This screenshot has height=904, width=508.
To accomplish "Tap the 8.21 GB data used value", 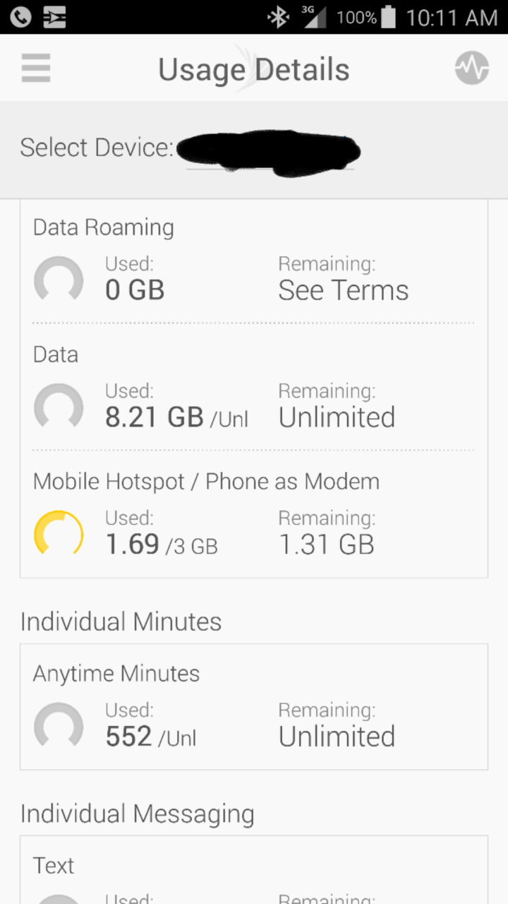I will tap(154, 417).
